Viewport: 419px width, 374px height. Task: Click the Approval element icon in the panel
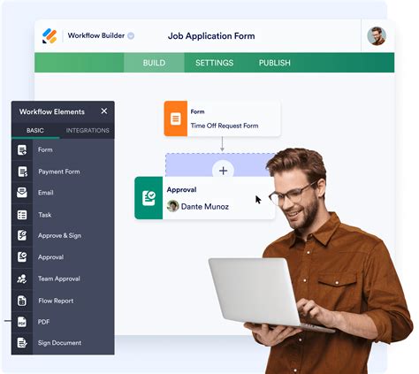[x=22, y=256]
